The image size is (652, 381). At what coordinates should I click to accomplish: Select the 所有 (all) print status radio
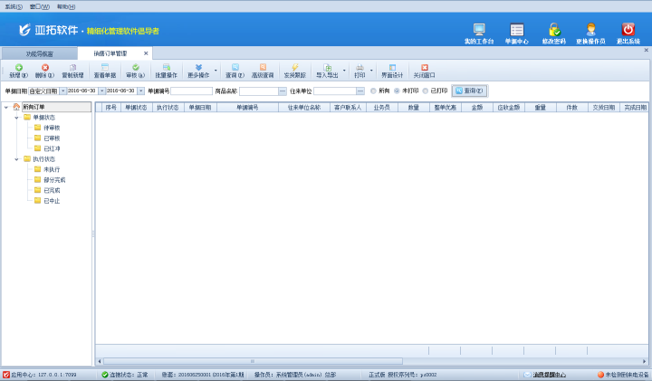pyautogui.click(x=373, y=90)
